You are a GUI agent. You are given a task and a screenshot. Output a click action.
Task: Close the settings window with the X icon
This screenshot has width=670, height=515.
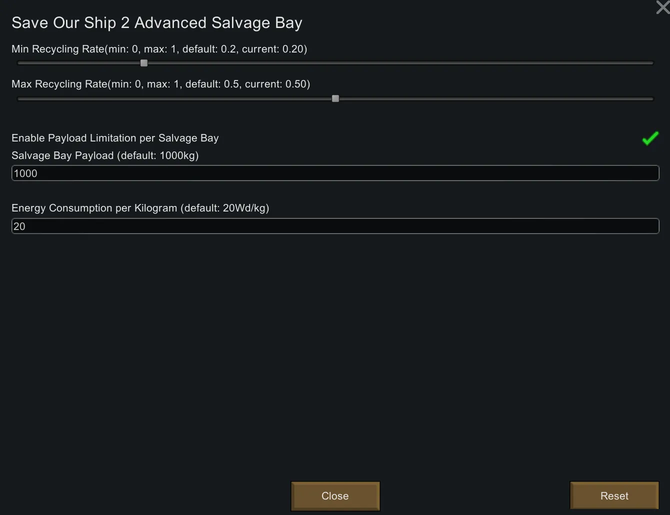tap(662, 7)
